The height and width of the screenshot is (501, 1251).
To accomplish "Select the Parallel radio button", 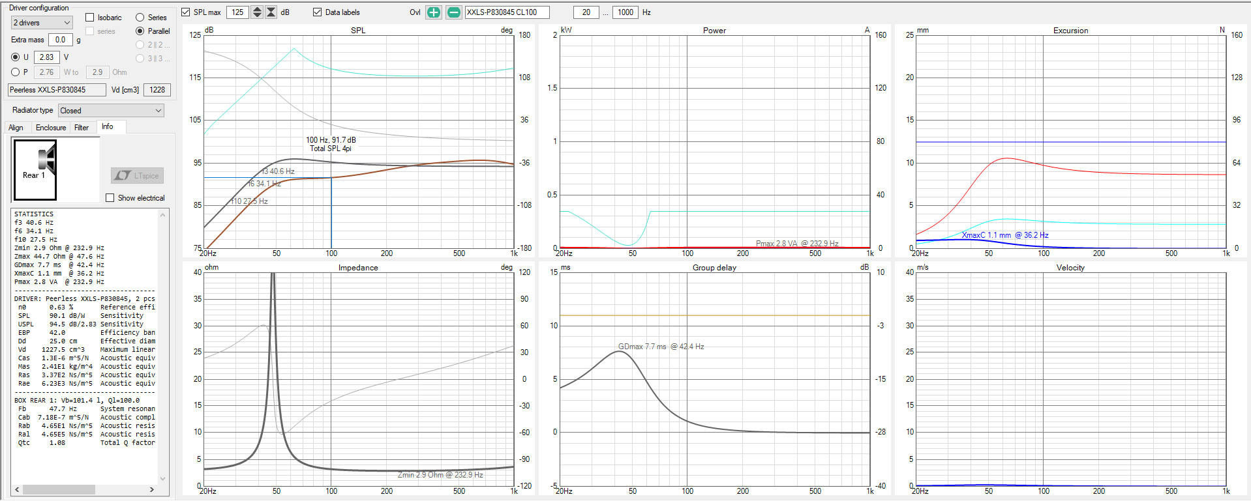I will [140, 31].
